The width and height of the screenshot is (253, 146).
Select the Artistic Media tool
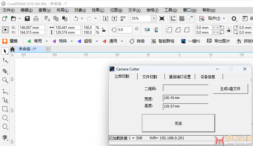pyautogui.click(x=5, y=100)
